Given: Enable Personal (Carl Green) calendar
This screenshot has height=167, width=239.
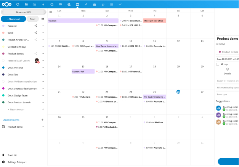Looking at the screenshot, I should pos(3,61).
